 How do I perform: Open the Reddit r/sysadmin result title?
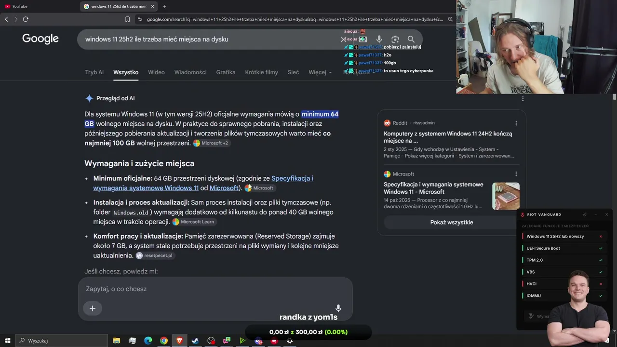coord(448,137)
